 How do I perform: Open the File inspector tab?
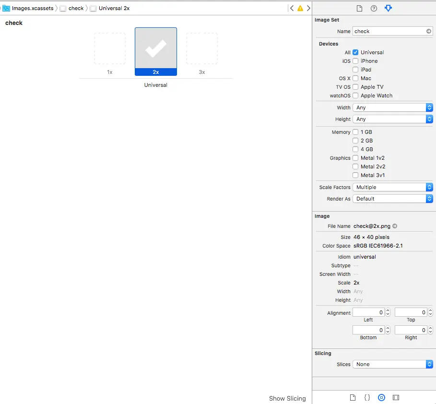coord(359,8)
